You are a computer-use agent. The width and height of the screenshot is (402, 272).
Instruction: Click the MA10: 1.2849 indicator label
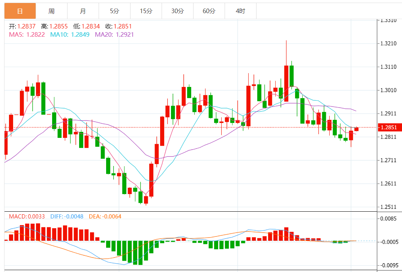click(x=70, y=34)
